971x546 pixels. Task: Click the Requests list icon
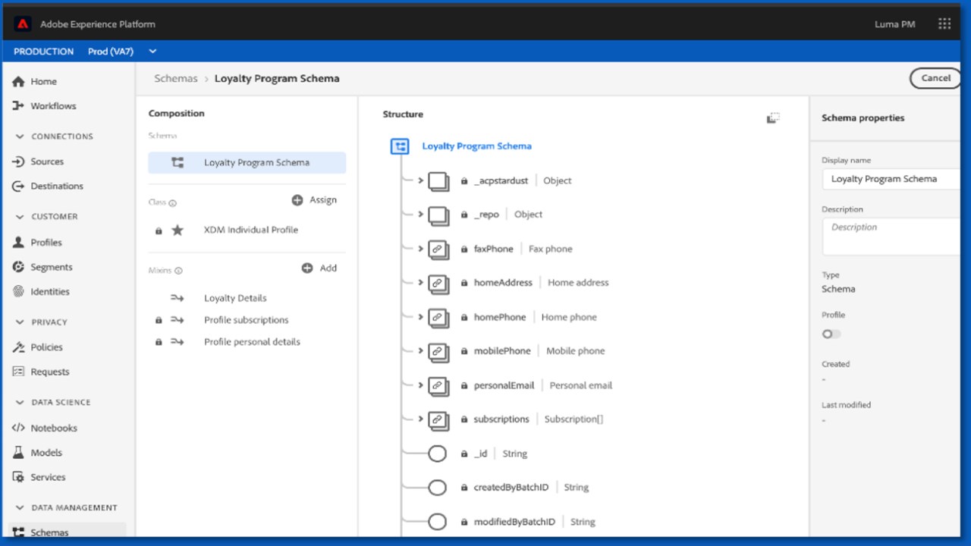click(19, 372)
